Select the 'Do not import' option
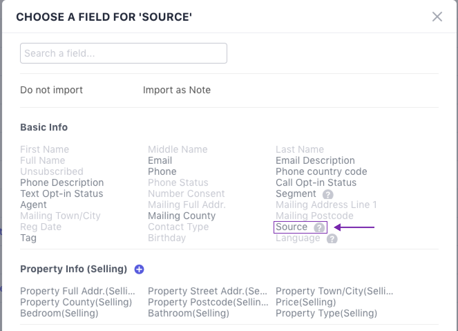This screenshot has width=458, height=331. pos(51,90)
